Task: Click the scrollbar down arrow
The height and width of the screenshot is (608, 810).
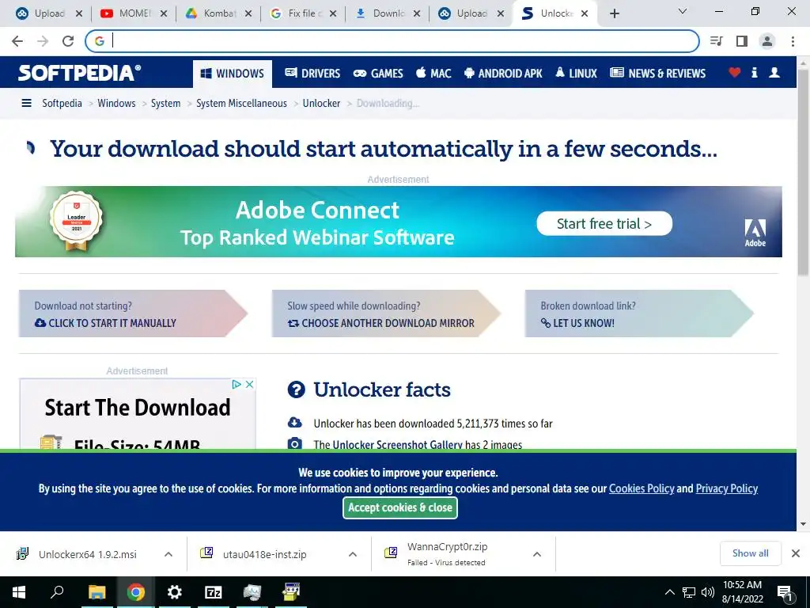Action: 803,524
